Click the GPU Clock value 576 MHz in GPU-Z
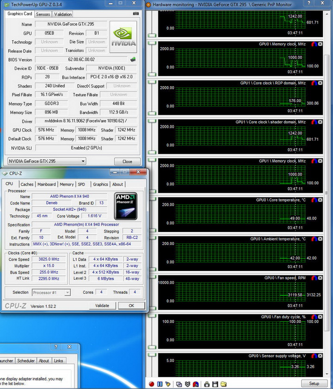Screen dimensions: 333x389 coord(46,130)
